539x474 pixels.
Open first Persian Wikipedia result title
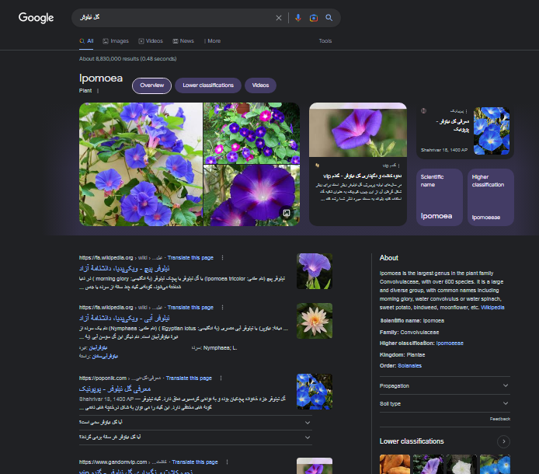pyautogui.click(x=124, y=268)
